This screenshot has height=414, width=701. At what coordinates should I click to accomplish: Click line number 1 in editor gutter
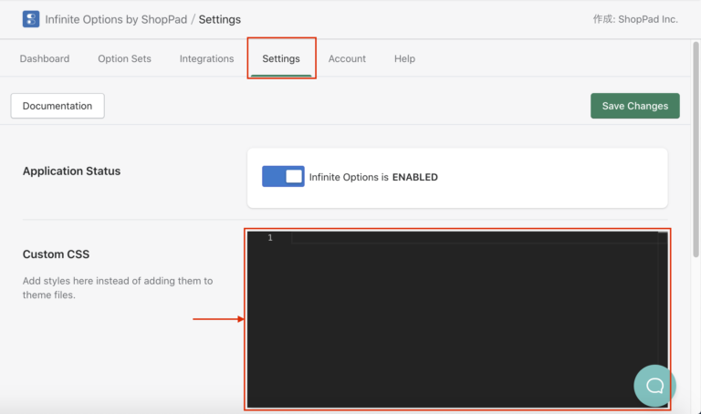tap(269, 238)
